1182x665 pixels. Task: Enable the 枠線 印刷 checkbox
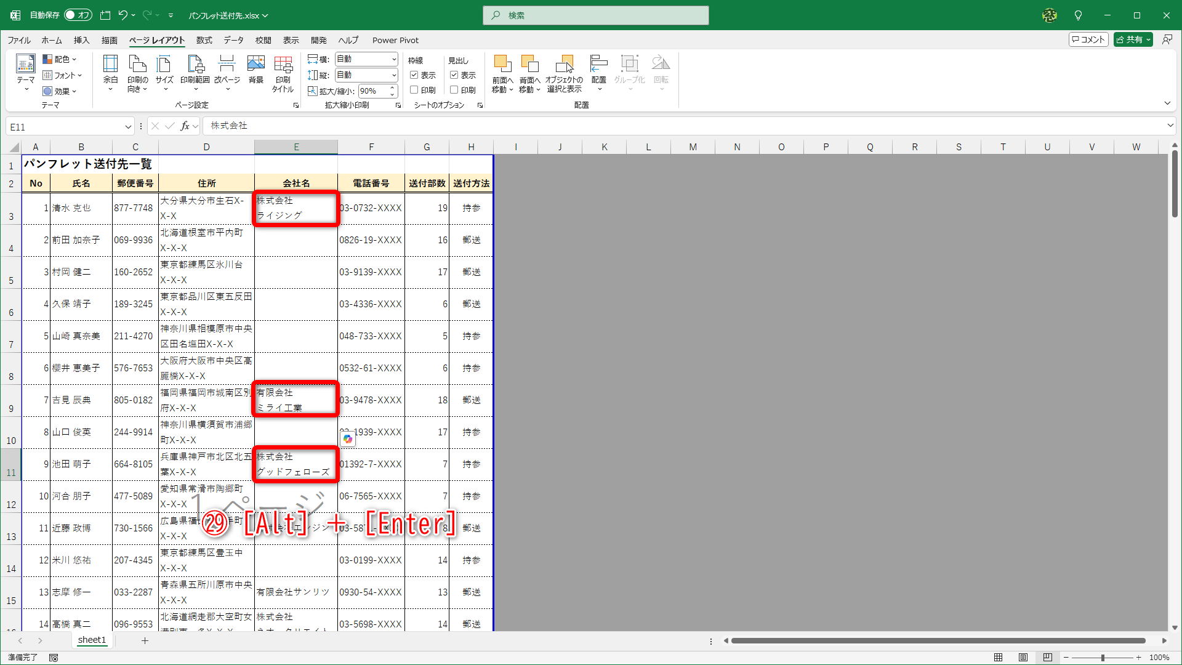click(x=415, y=91)
